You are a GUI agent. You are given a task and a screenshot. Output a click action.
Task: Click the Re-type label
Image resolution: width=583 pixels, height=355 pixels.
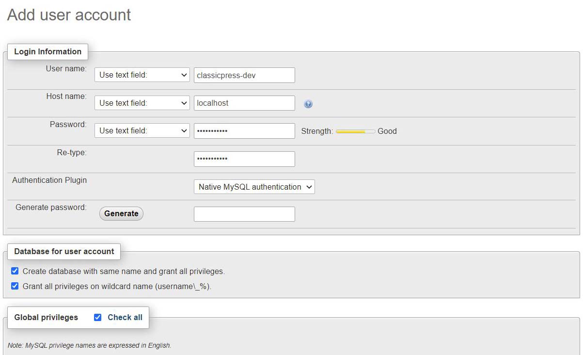point(72,152)
